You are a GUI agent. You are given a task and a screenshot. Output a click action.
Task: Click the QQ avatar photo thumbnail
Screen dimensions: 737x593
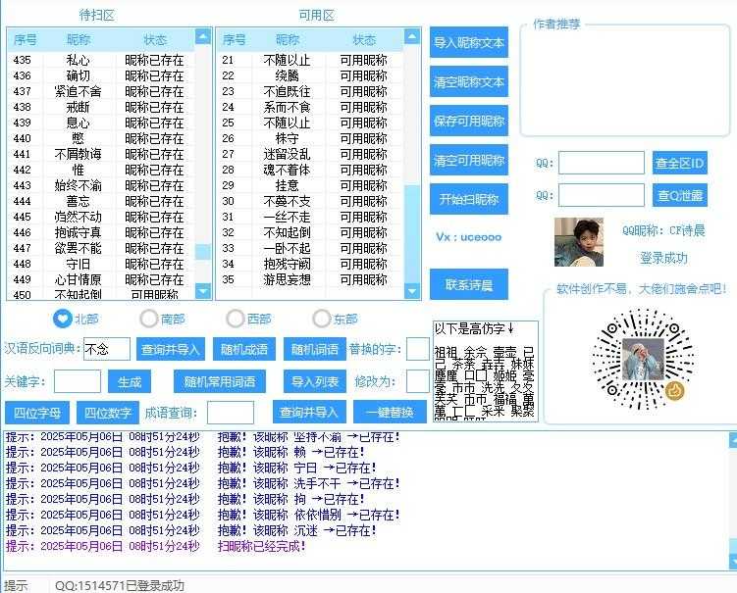point(578,242)
